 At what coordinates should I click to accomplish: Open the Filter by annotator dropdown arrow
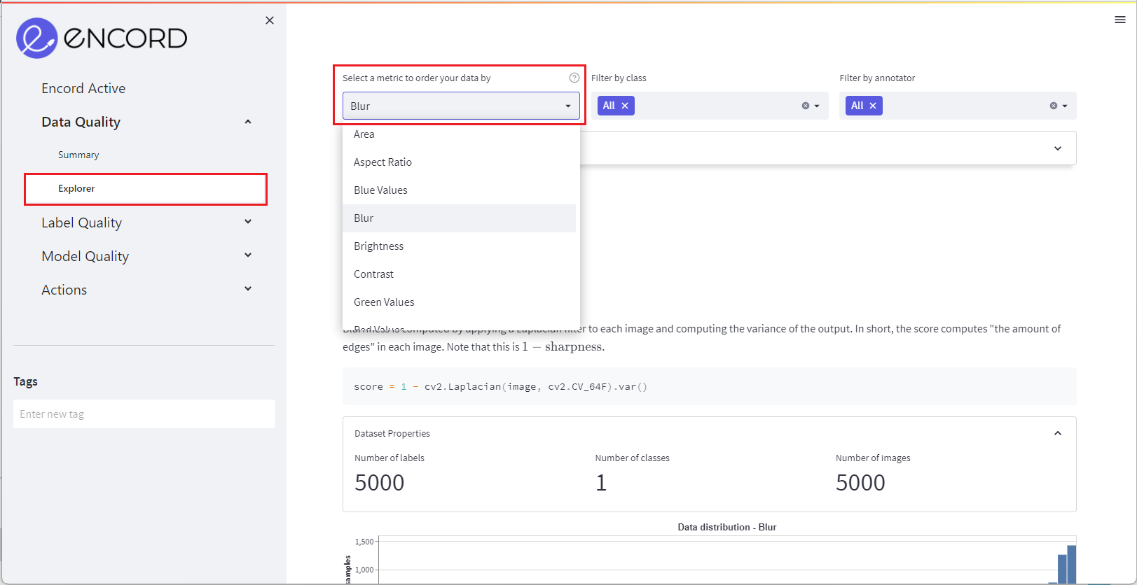(x=1065, y=106)
